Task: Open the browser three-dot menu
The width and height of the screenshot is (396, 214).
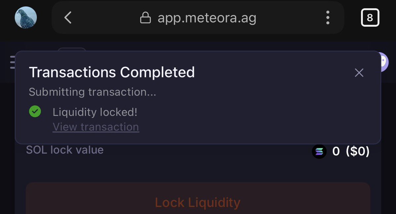Action: (328, 17)
